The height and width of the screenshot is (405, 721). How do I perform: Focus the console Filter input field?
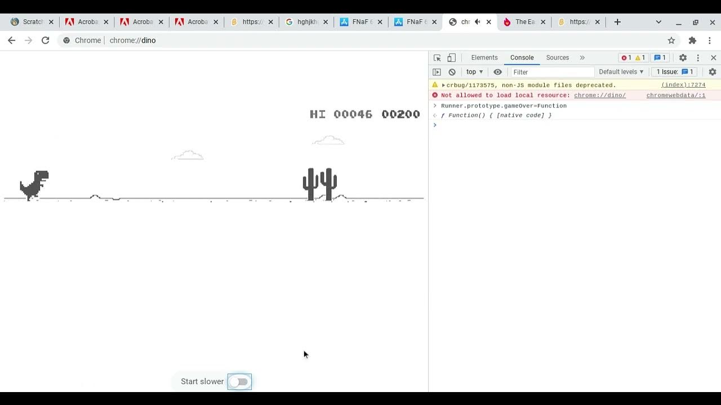(x=552, y=72)
